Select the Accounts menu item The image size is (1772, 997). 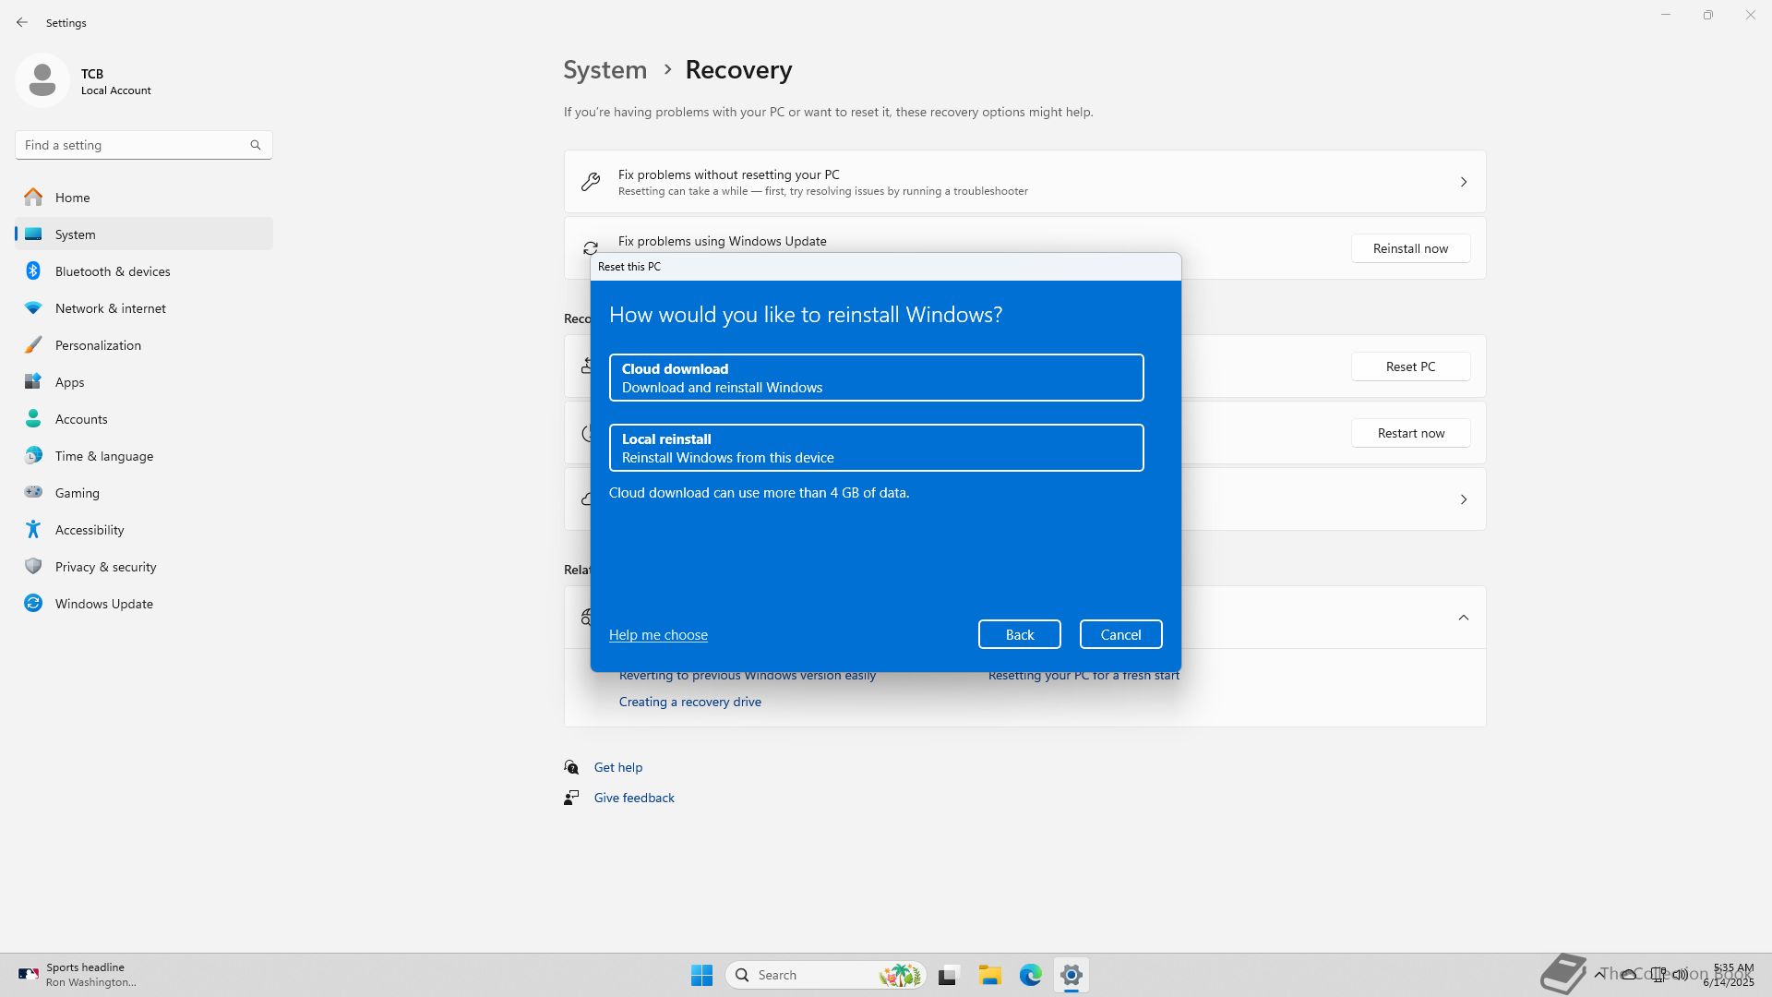(81, 419)
